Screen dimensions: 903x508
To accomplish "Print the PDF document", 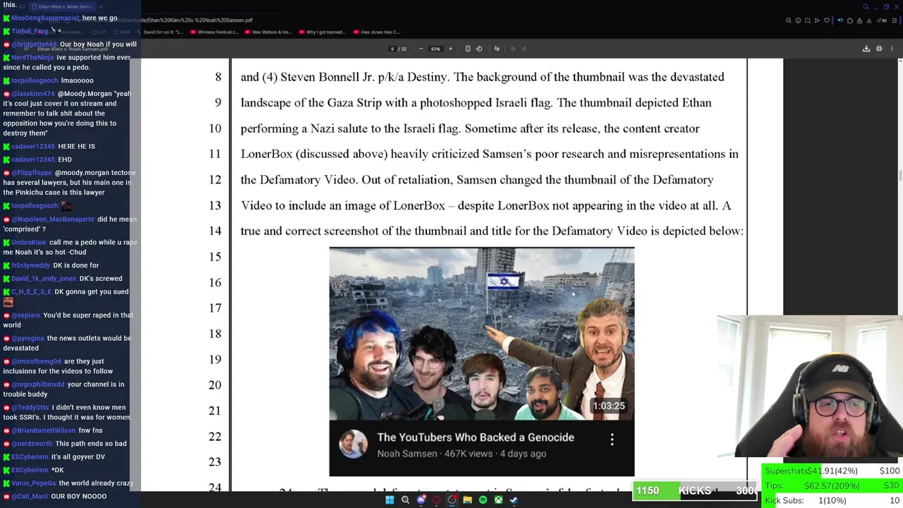I will [879, 49].
